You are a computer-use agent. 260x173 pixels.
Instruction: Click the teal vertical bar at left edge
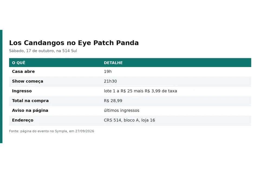pyautogui.click(x=1, y=86)
